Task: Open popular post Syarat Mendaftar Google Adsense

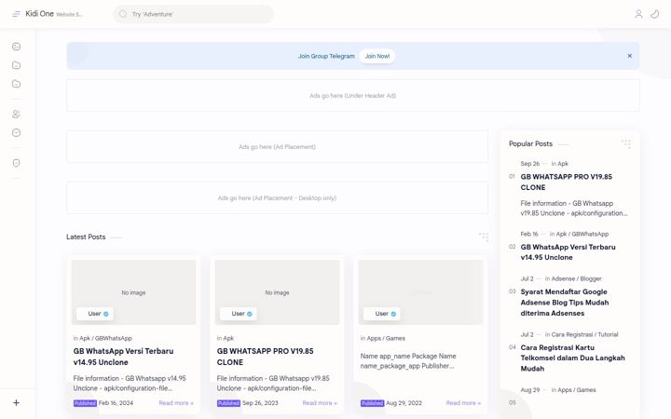Action: click(x=565, y=303)
